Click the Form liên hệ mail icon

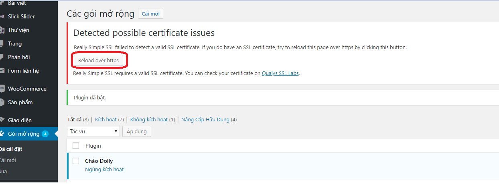2,71
